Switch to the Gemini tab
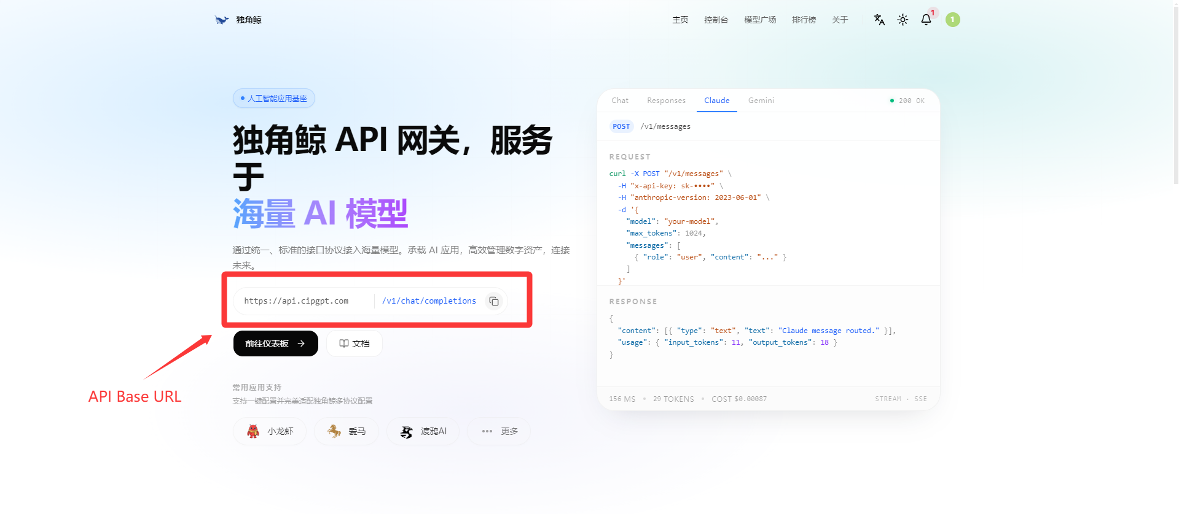This screenshot has width=1179, height=514. [x=761, y=101]
